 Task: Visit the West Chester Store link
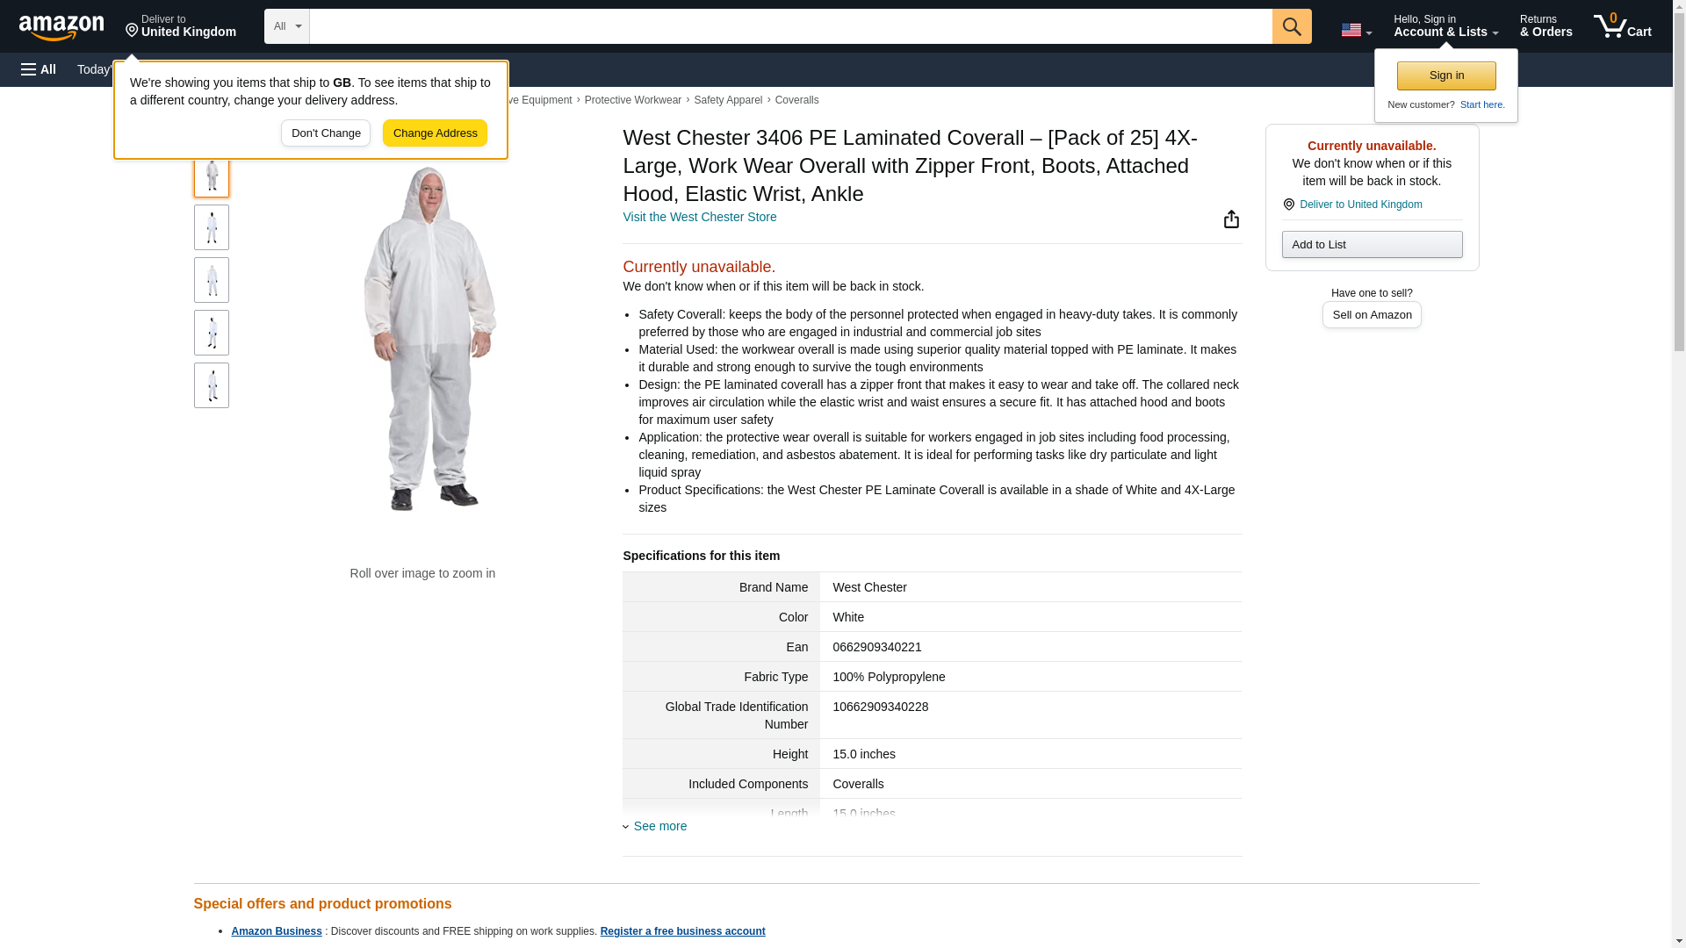699,217
